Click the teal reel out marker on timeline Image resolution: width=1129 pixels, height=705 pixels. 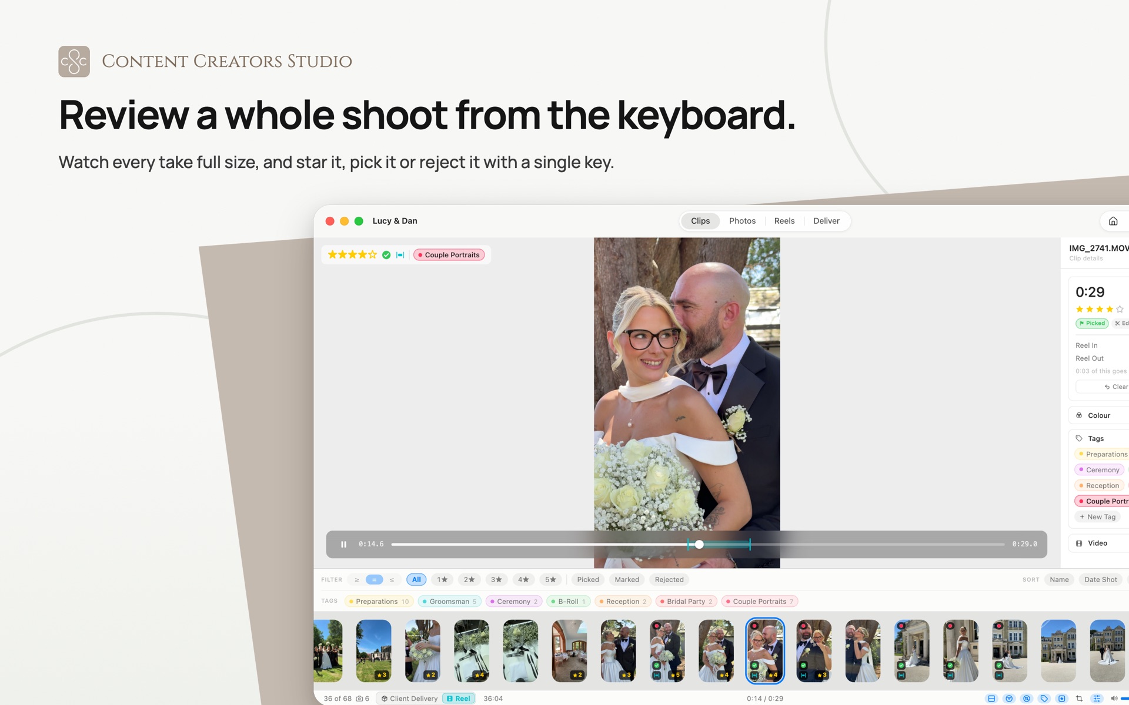pyautogui.click(x=750, y=545)
